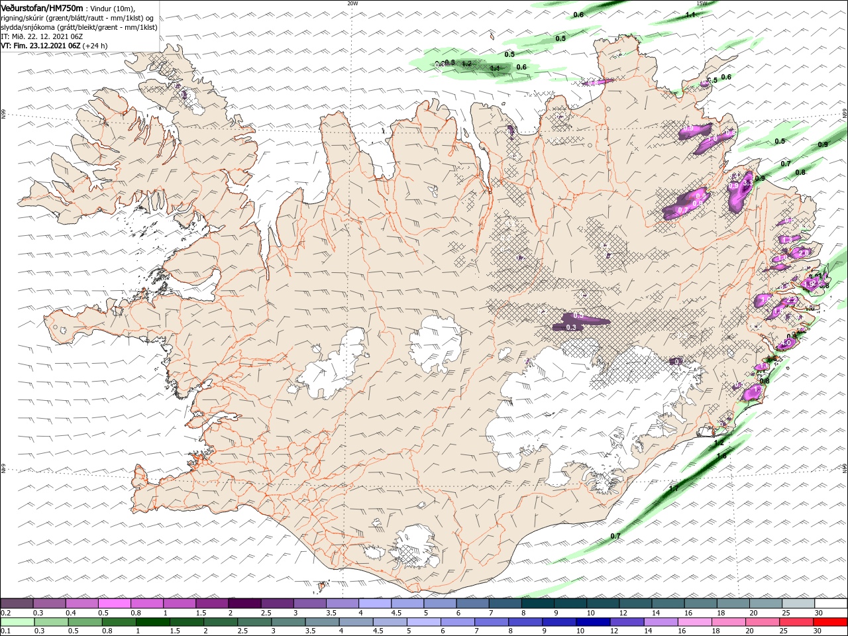This screenshot has height=636, width=848.
Task: Click the '20W' longitude label at top
Action: point(352,3)
